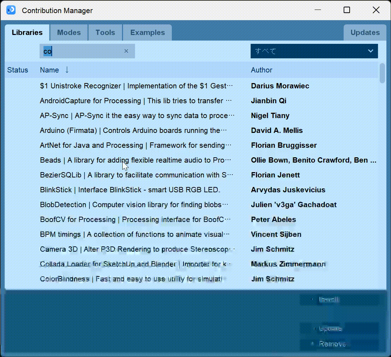The width and height of the screenshot is (391, 357).
Task: Open the Tools tab
Action: point(105,33)
